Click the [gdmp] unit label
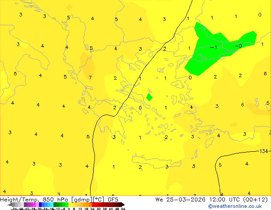 tap(80, 199)
